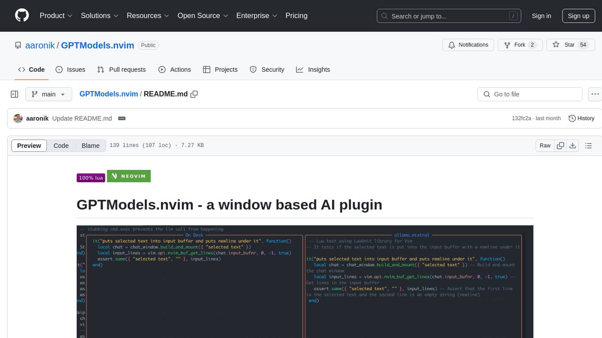Switch to the Code view
The width and height of the screenshot is (602, 338).
(61, 146)
